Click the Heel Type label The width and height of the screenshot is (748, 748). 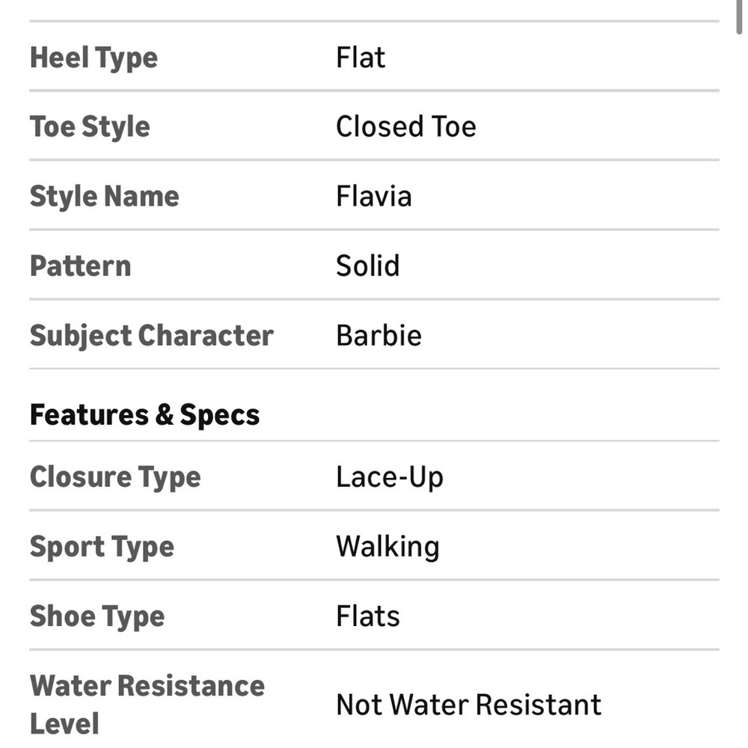tap(93, 58)
